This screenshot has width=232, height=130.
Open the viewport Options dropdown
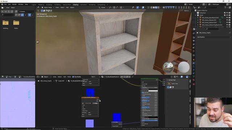point(187,10)
